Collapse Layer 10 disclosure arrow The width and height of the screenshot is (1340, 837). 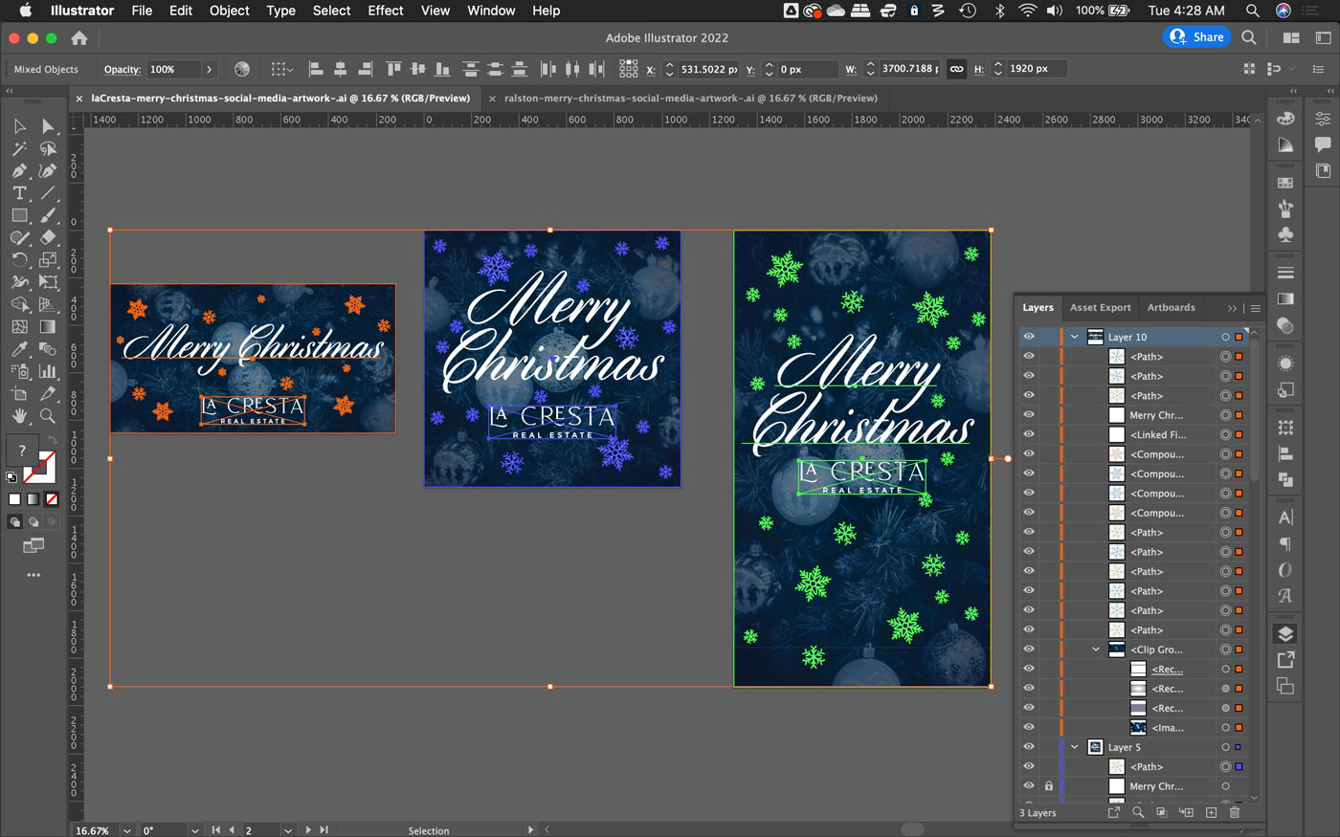tap(1074, 337)
